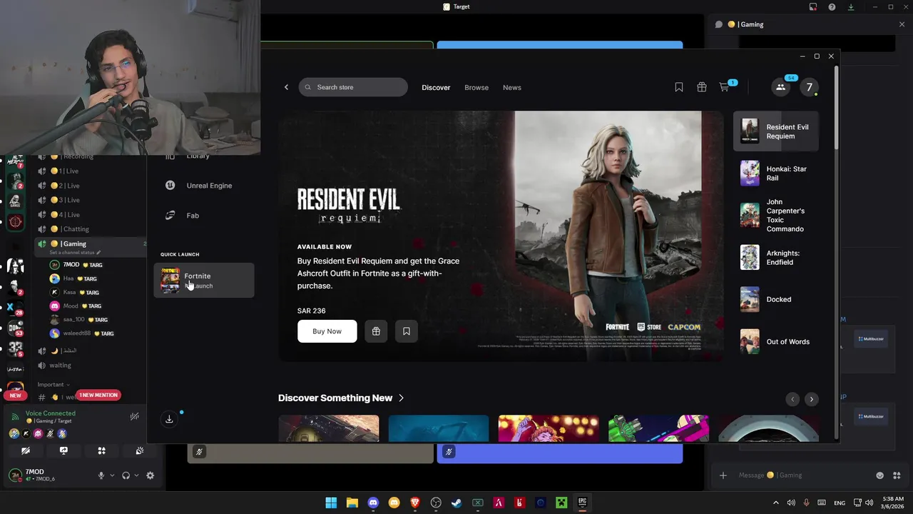Join the '| Chatting' voice channel

(x=74, y=229)
